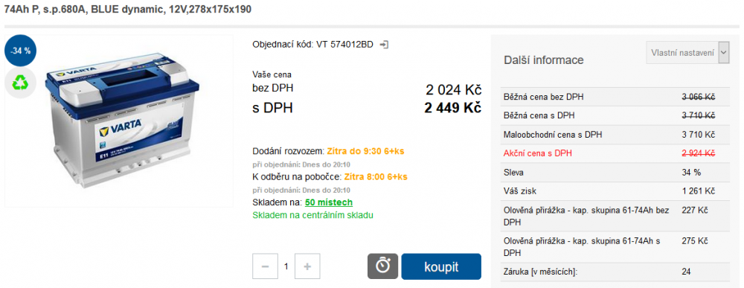Decrease quantity with the minus button
This screenshot has height=288, width=744.
coord(266,266)
